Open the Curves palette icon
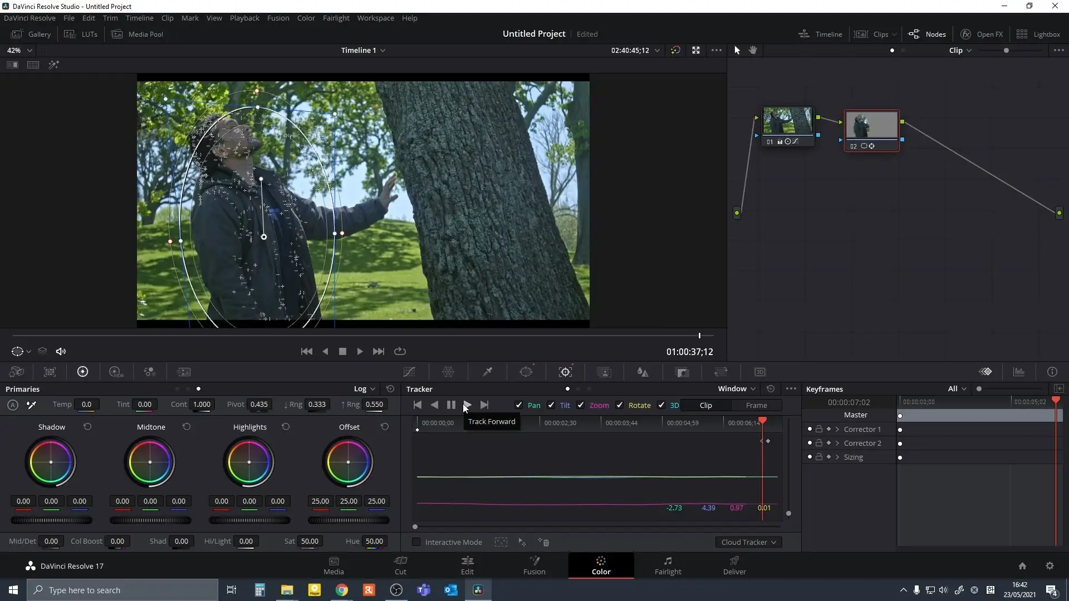Screen dimensions: 1069x601 (x=409, y=372)
